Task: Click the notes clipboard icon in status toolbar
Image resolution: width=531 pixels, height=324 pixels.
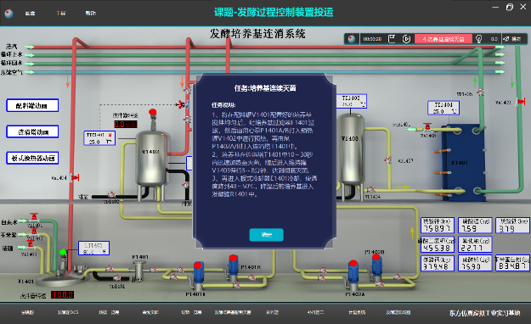Action: point(392,39)
